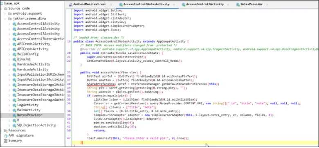Switch to the NotesProvider tab
This screenshot has width=319, height=148.
coord(252,4)
